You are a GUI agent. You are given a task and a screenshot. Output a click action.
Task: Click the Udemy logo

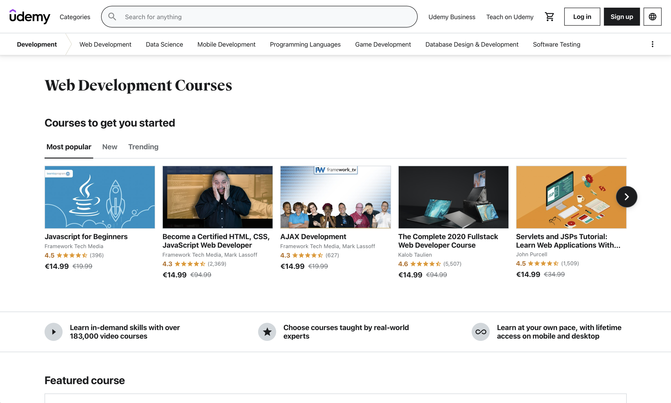(30, 17)
